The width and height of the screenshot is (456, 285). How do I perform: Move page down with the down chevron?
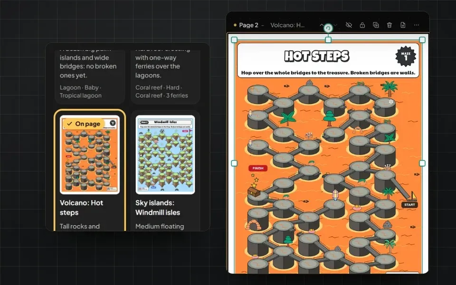(335, 25)
